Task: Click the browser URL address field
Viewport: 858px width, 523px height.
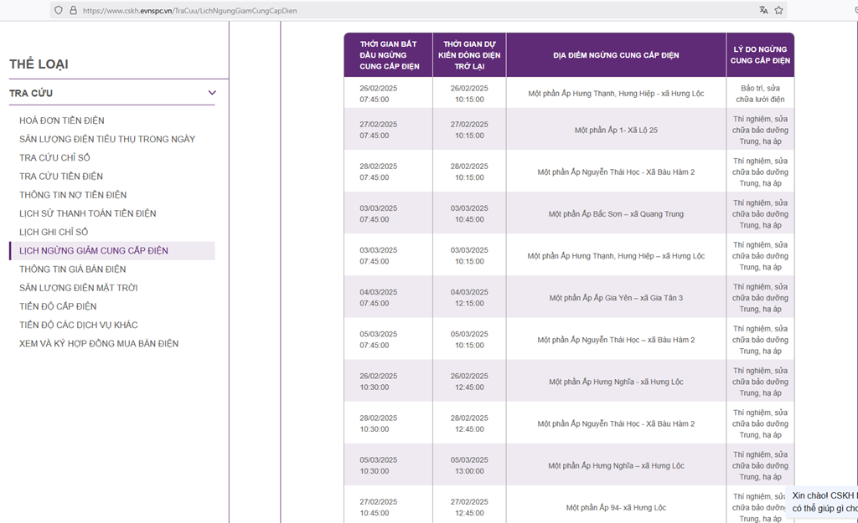Action: click(x=335, y=11)
